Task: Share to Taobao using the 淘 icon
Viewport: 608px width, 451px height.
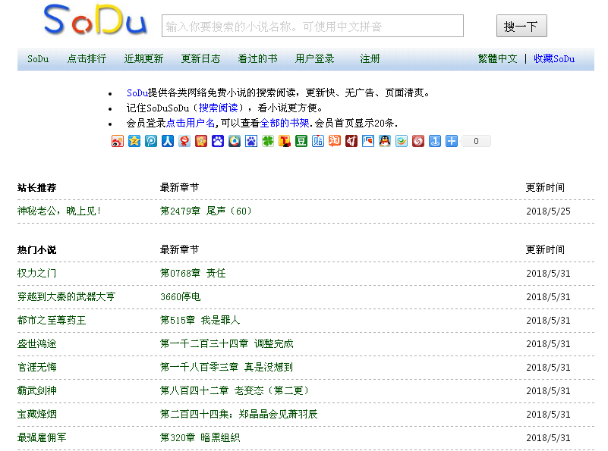Action: [x=334, y=141]
